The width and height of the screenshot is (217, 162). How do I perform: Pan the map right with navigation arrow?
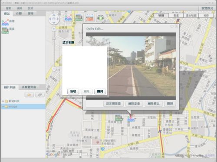click(57, 19)
